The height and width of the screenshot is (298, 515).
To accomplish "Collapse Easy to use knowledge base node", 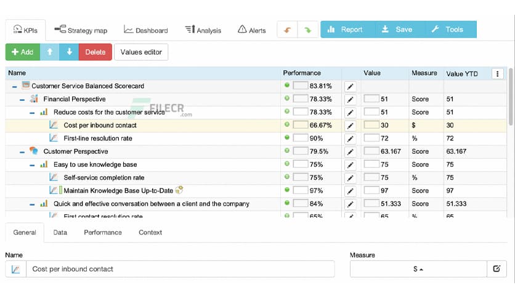I will [x=32, y=166].
